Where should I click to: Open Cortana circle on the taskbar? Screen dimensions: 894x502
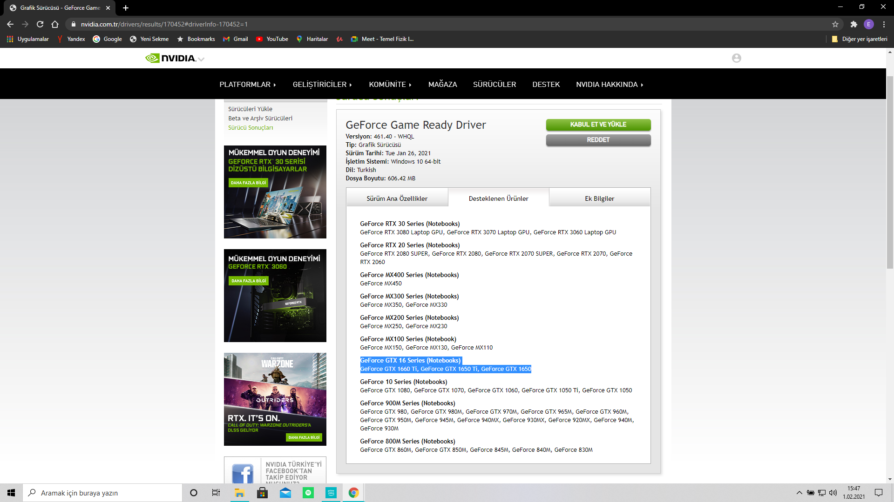[x=194, y=493]
